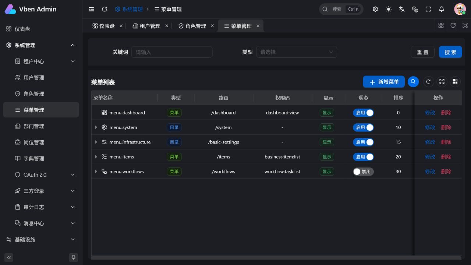Viewport: 471px width, 265px height.
Task: Click 删除 for menu.system
Action: [x=446, y=127]
